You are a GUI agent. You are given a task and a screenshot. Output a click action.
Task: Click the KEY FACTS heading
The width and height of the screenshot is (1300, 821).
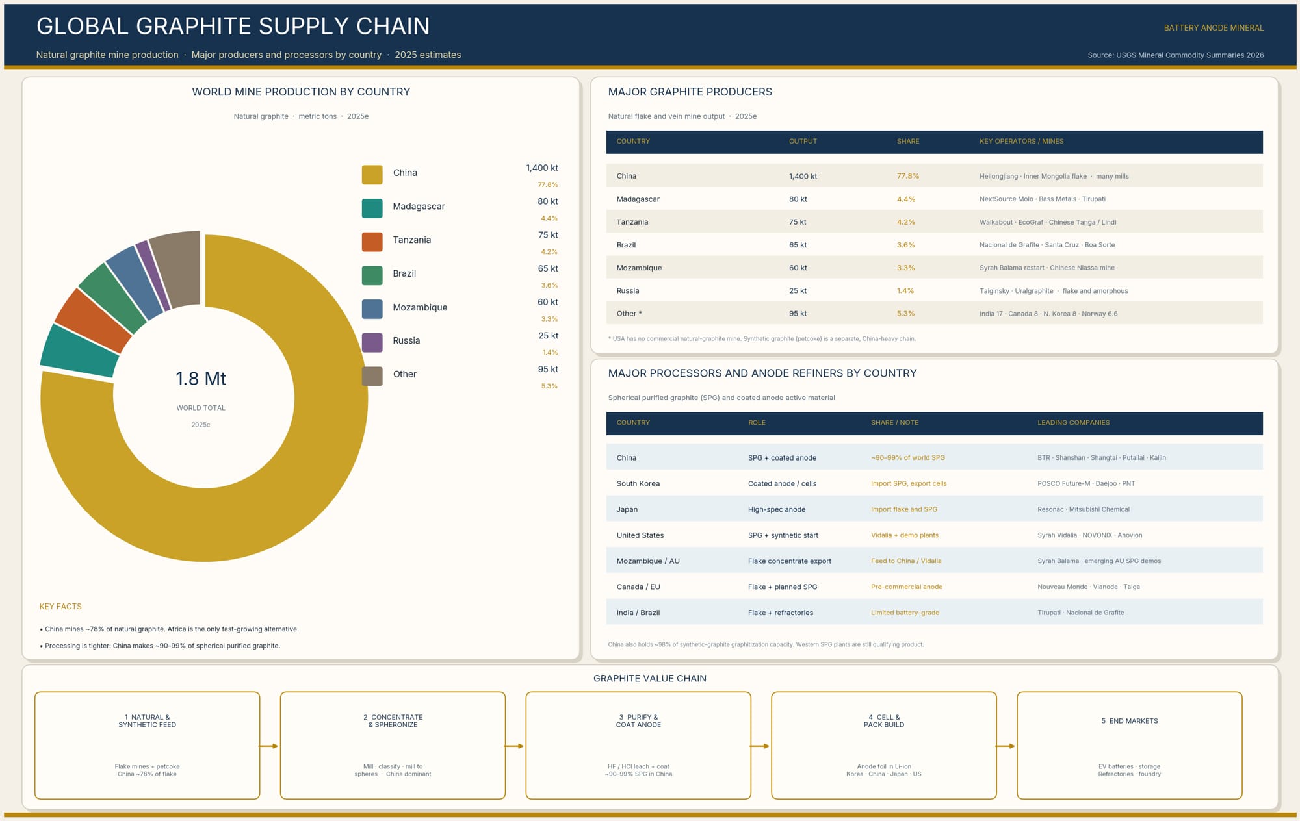point(60,607)
